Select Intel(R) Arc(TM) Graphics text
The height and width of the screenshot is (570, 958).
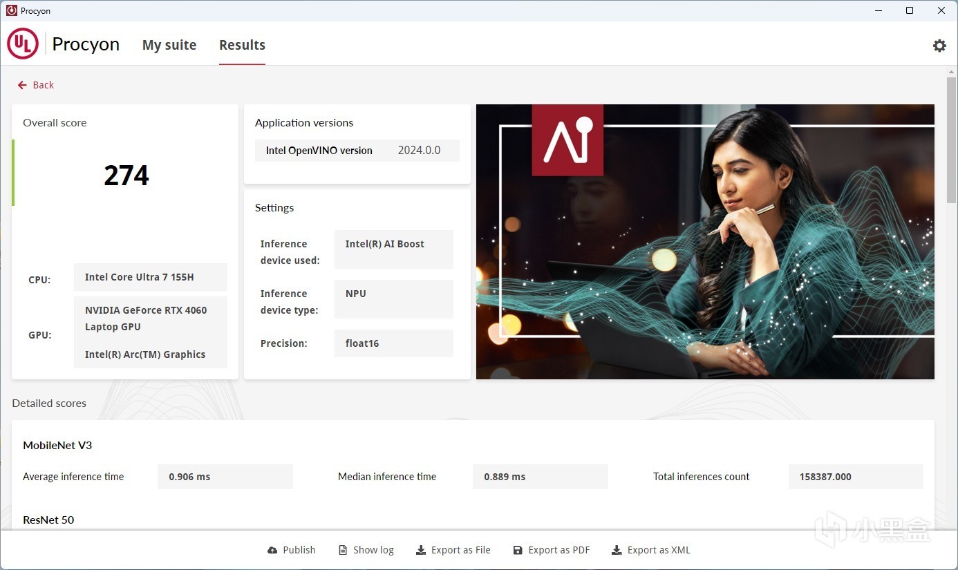(145, 354)
